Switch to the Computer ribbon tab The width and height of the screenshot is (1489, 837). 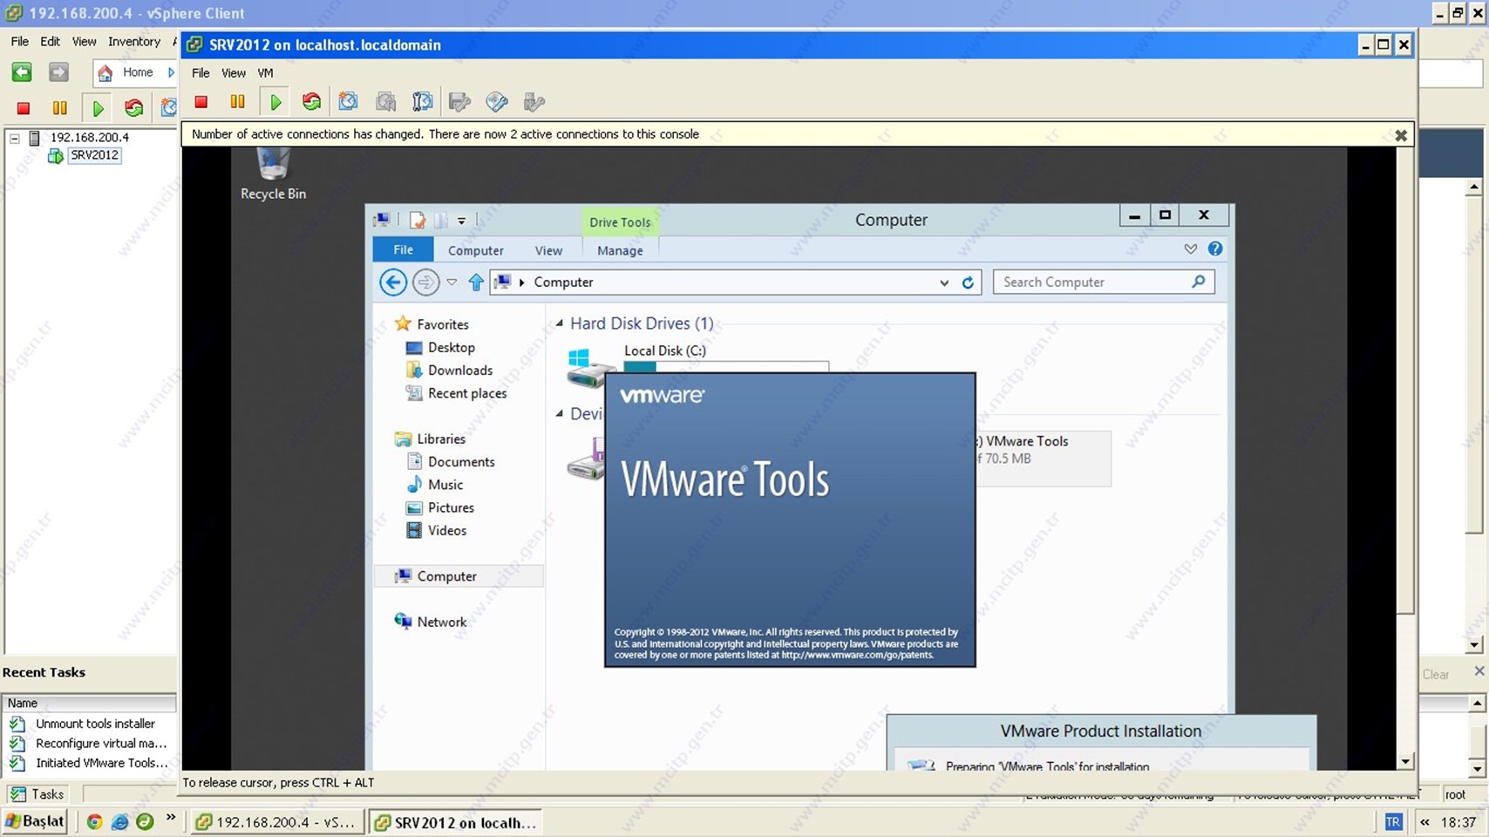[x=476, y=250]
